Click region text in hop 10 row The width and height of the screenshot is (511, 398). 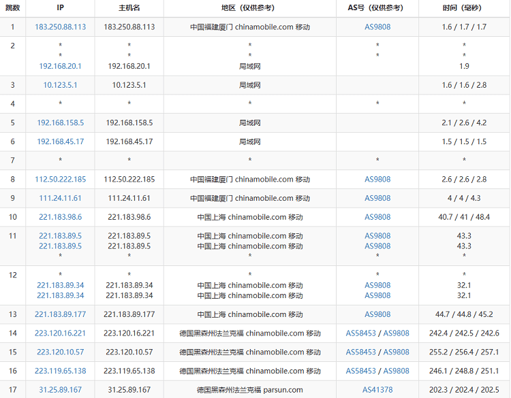[x=249, y=217]
